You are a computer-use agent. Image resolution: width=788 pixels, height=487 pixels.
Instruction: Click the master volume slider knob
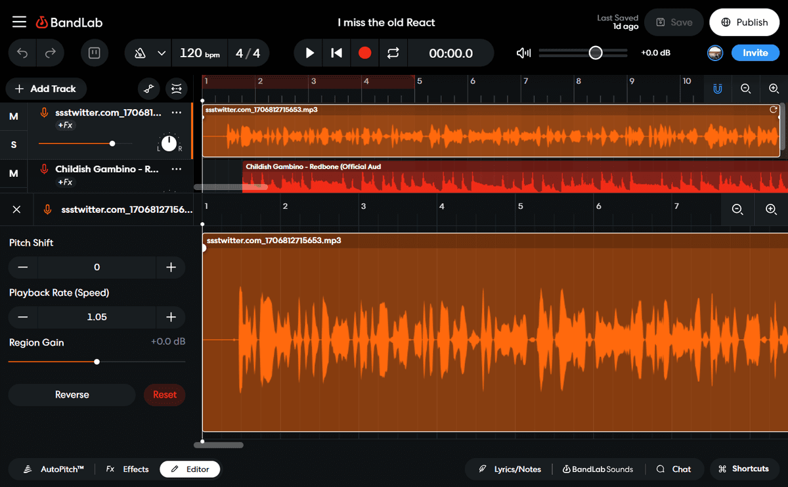coord(596,53)
